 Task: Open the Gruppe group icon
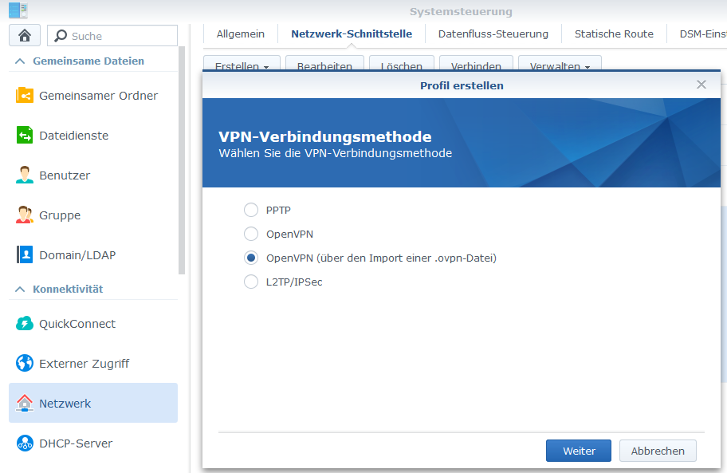[26, 215]
